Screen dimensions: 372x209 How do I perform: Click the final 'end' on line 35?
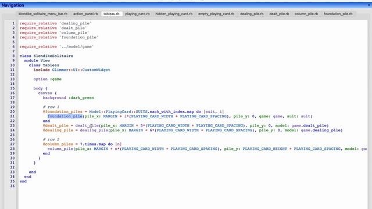[x=23, y=181]
